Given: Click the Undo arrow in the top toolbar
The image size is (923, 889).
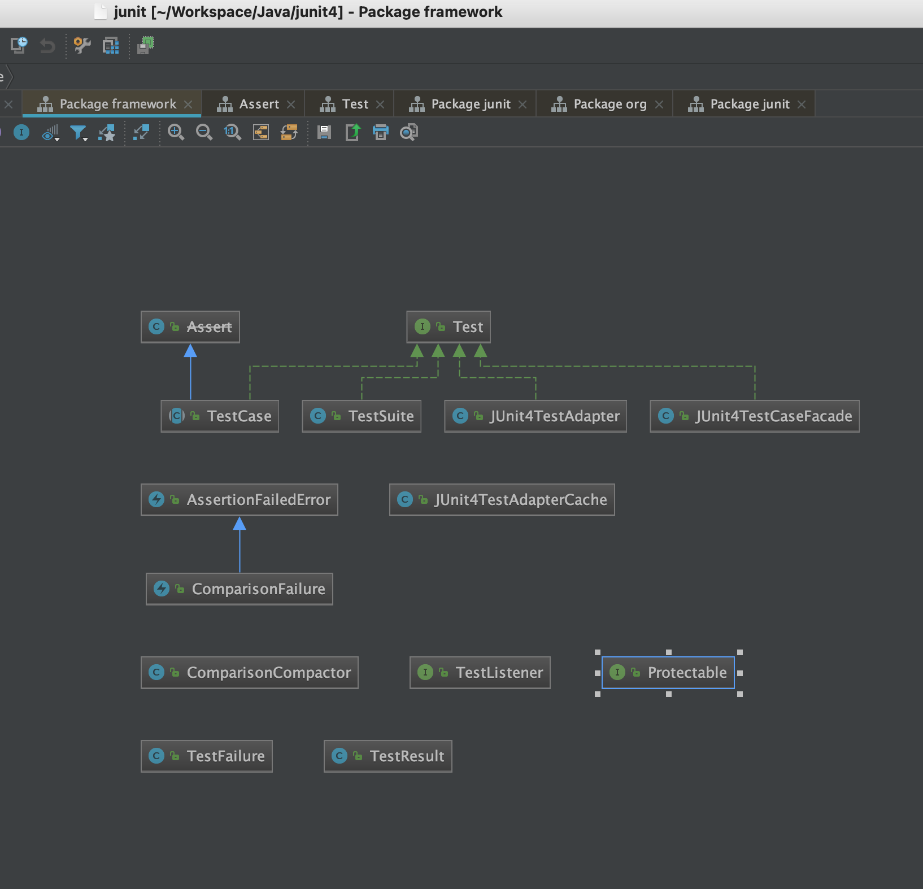Looking at the screenshot, I should 47,46.
